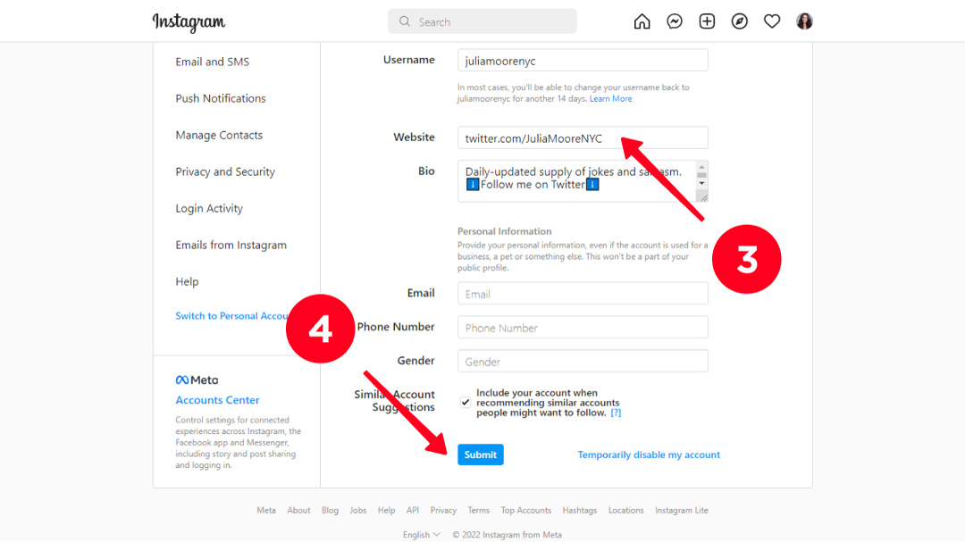
Task: Open Push Notifications settings
Action: 221,98
